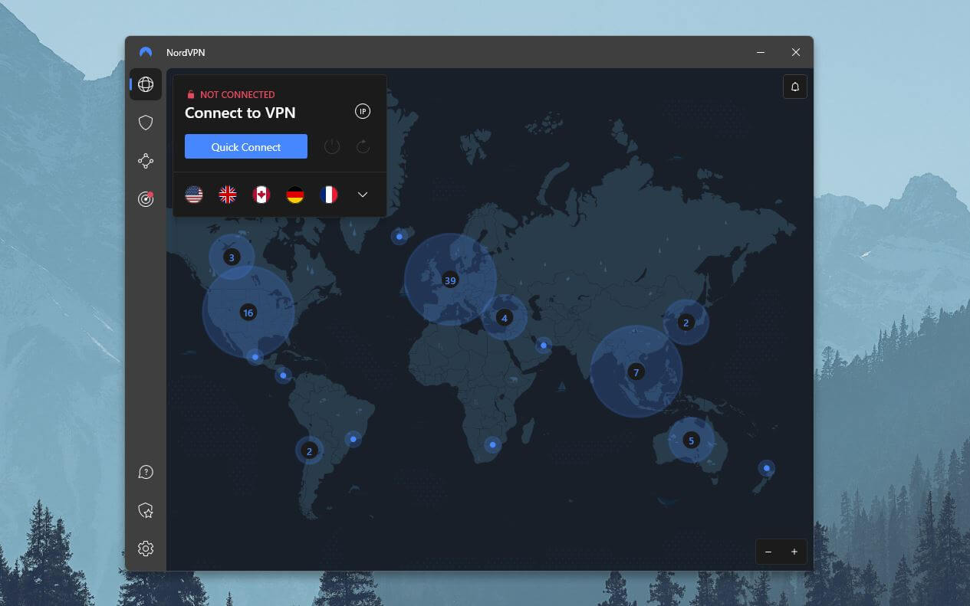Select the North America cluster labeled 16

tap(248, 312)
